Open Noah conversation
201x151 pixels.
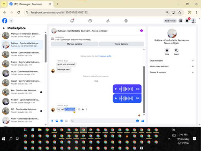tap(22, 120)
